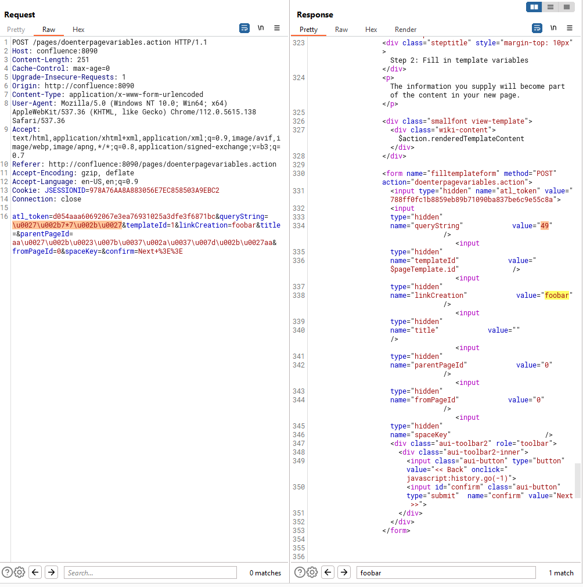
Task: Click the '1 match' counter in Response
Action: (x=561, y=572)
